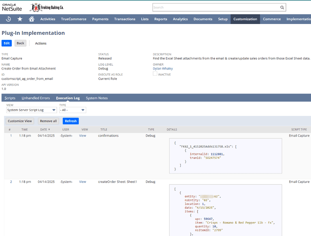Image resolution: width=311 pixels, height=236 pixels.
Task: Open the VIEW dropdown arrow
Action: 54,110
